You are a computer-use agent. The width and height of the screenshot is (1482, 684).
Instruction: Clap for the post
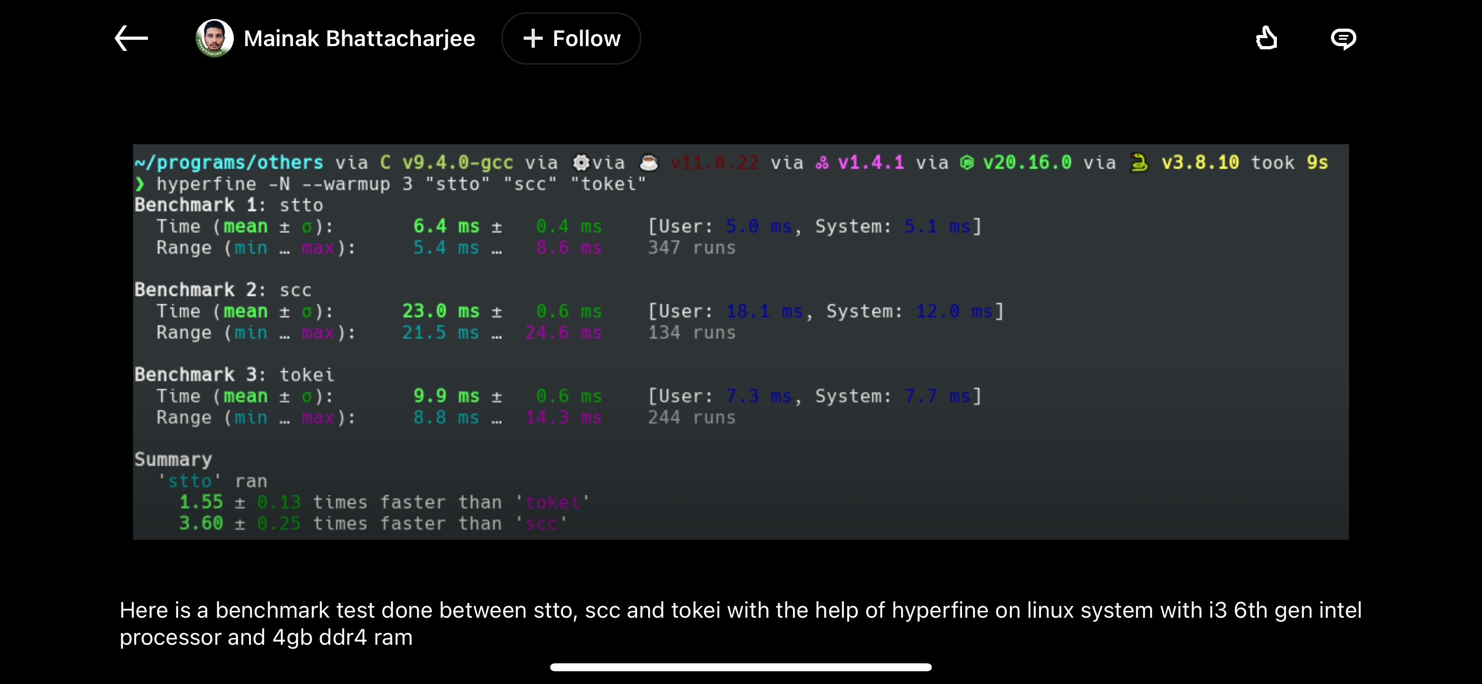[1266, 39]
